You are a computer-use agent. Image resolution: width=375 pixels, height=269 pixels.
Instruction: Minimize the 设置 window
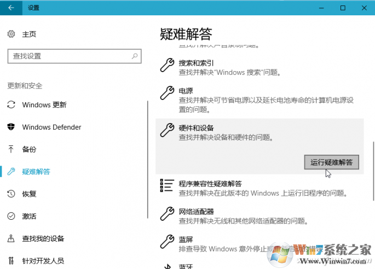321,8
